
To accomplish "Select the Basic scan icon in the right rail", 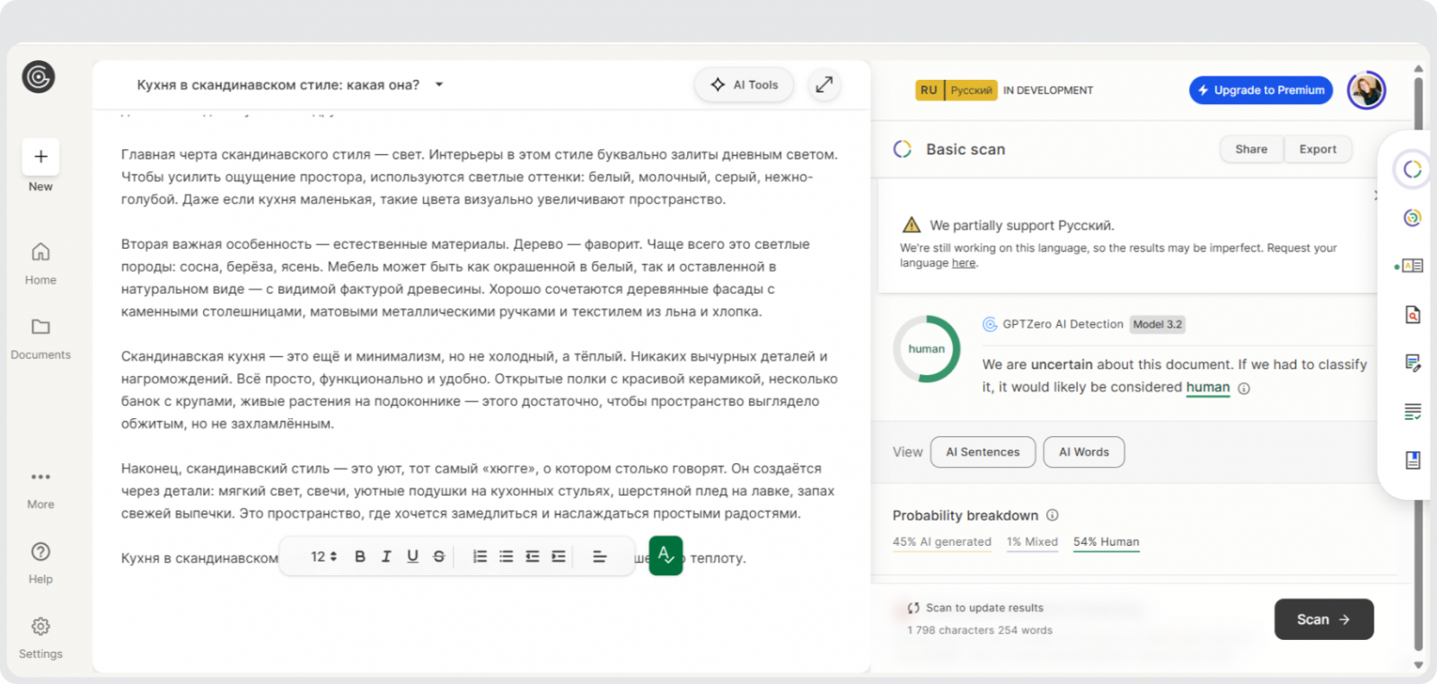I will tap(1412, 170).
